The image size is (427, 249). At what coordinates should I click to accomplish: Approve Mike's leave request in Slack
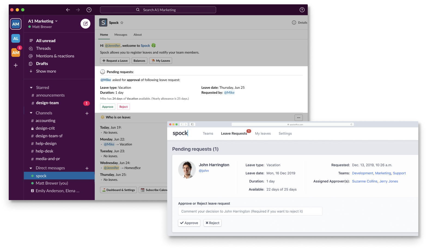[x=108, y=107]
